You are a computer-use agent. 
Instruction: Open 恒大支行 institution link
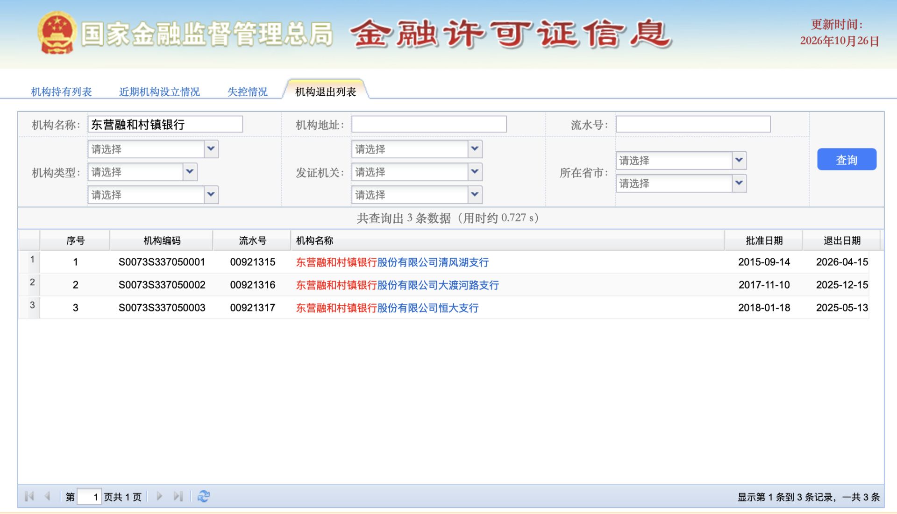[387, 308]
